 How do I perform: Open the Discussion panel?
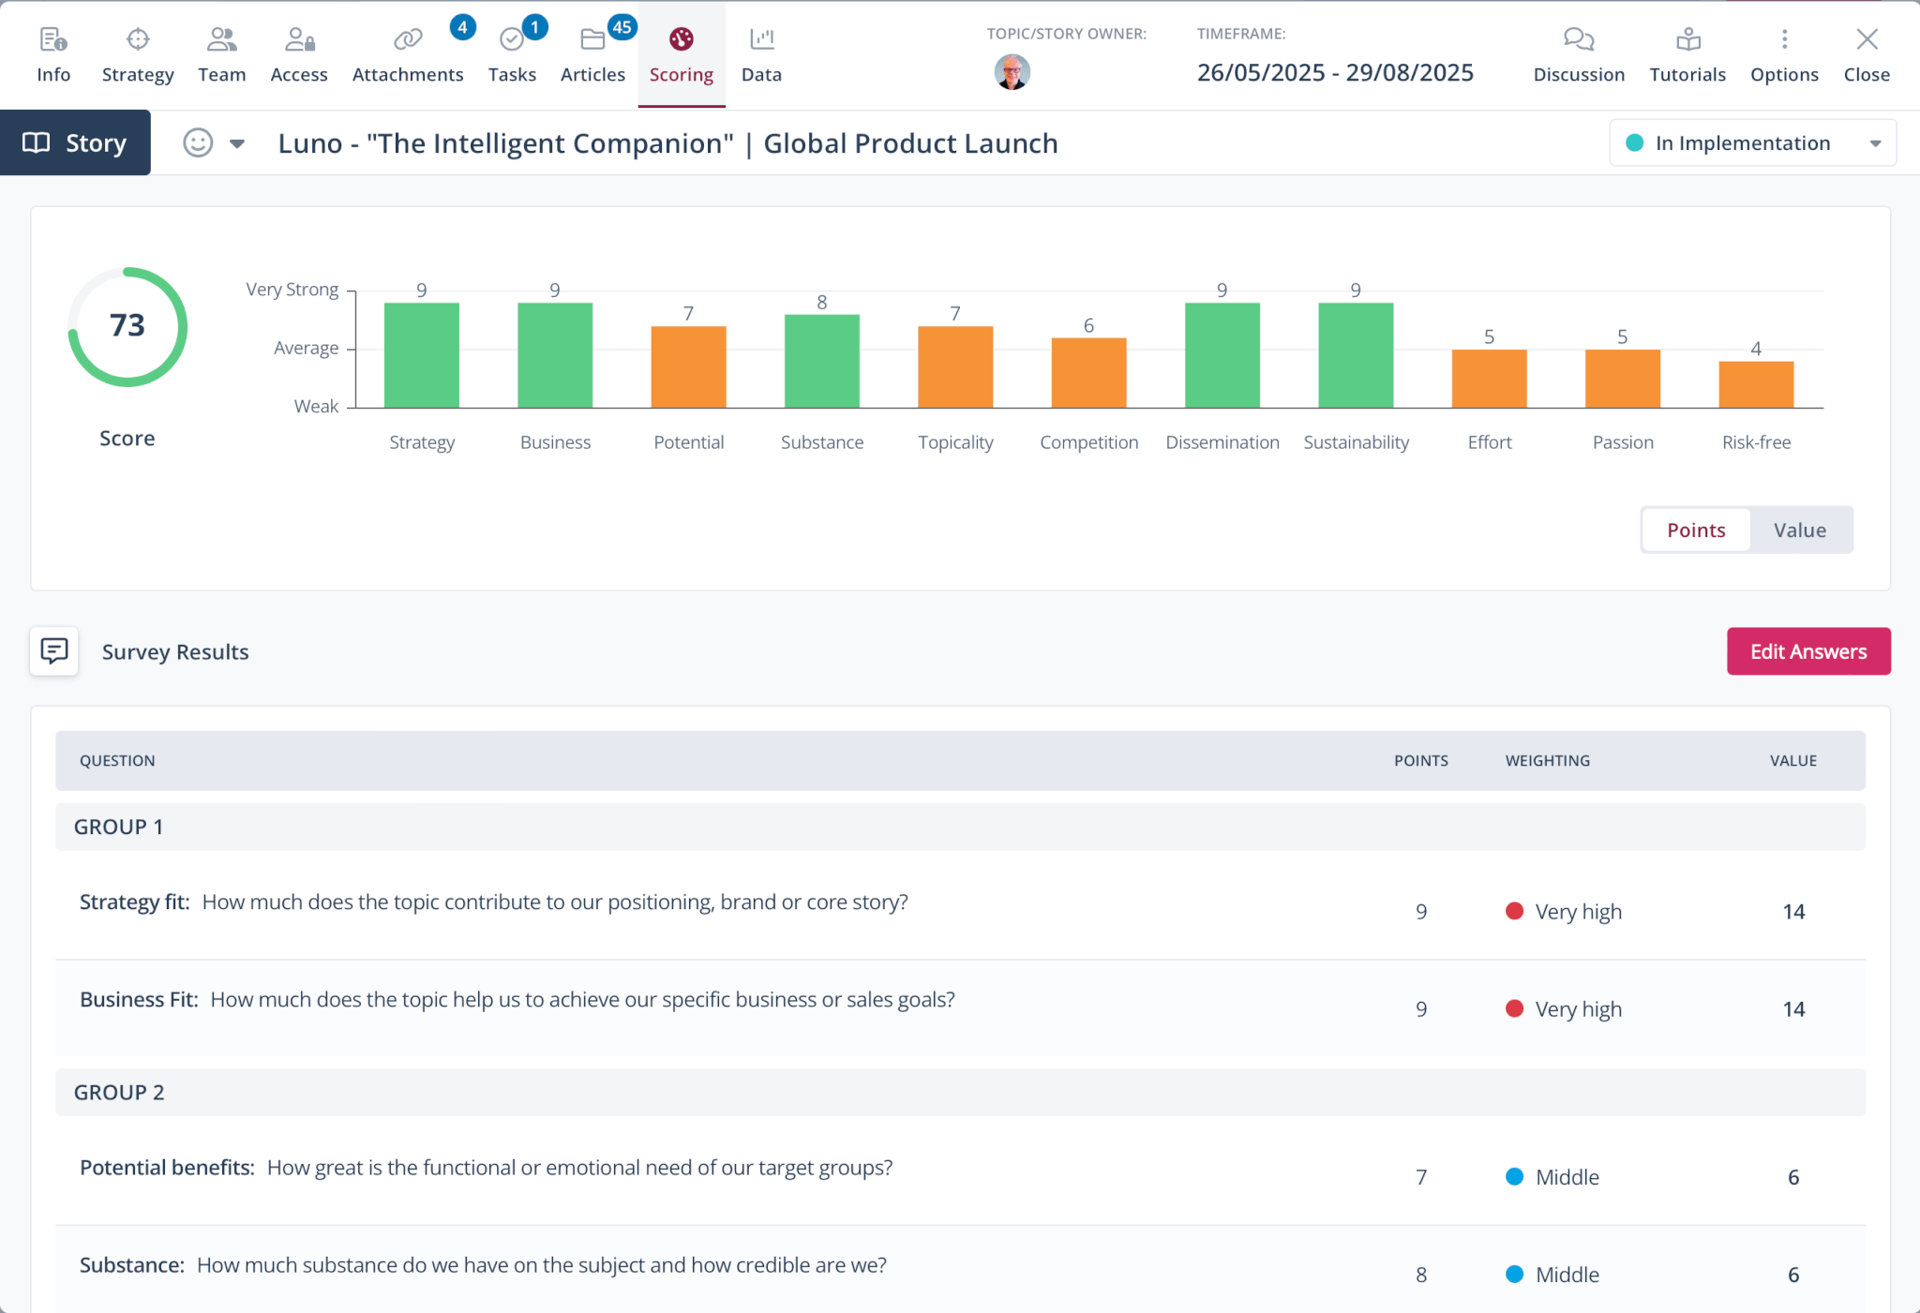pos(1578,53)
